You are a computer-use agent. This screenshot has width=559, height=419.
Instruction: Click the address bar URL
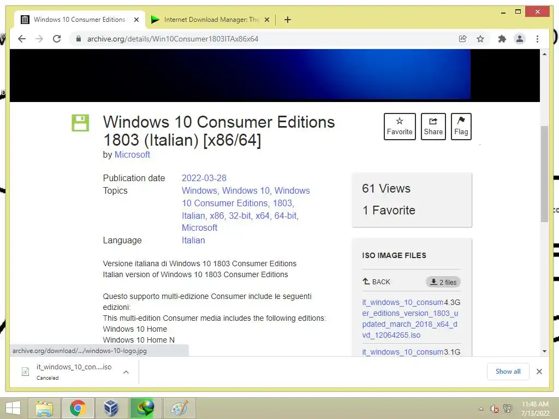coord(173,39)
